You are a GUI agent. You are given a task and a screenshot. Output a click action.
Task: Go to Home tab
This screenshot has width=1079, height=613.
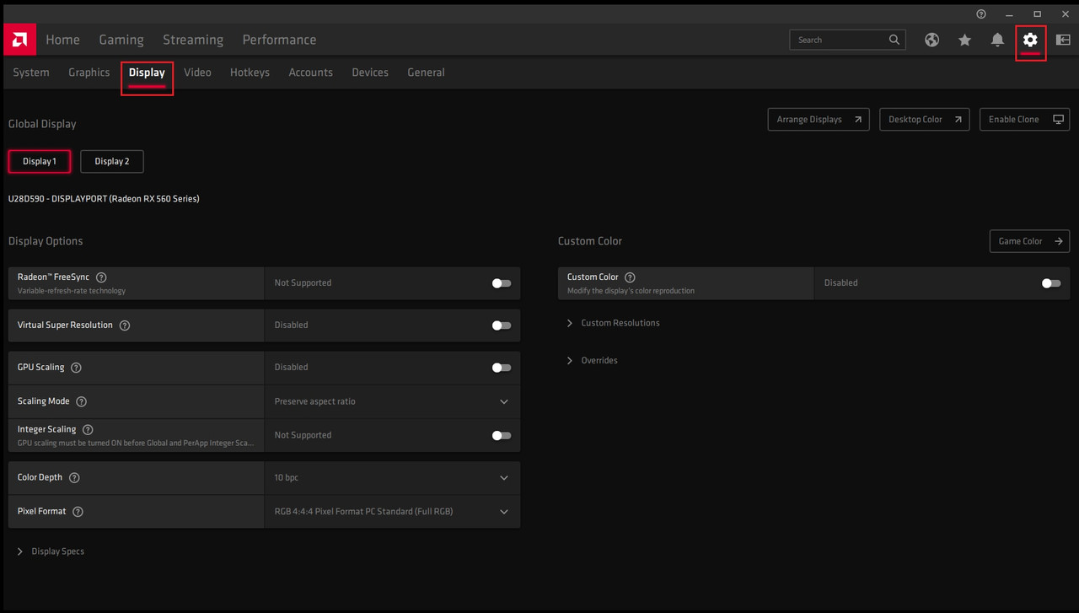pyautogui.click(x=62, y=40)
